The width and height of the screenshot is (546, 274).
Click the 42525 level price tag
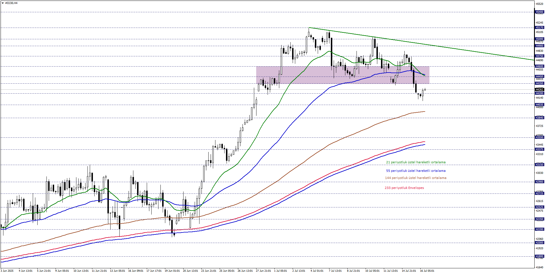pos(539,207)
